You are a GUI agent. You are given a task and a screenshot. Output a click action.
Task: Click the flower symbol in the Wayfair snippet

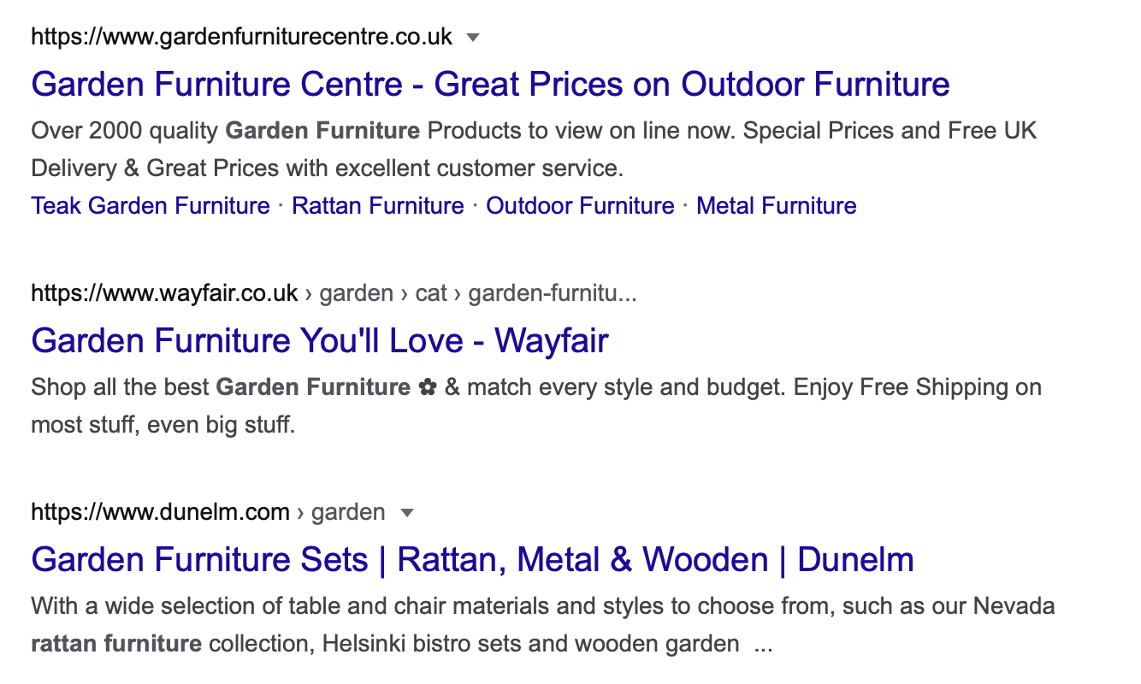coord(428,388)
